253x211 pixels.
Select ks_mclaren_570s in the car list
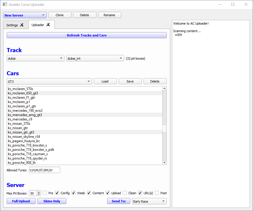(x=85, y=89)
